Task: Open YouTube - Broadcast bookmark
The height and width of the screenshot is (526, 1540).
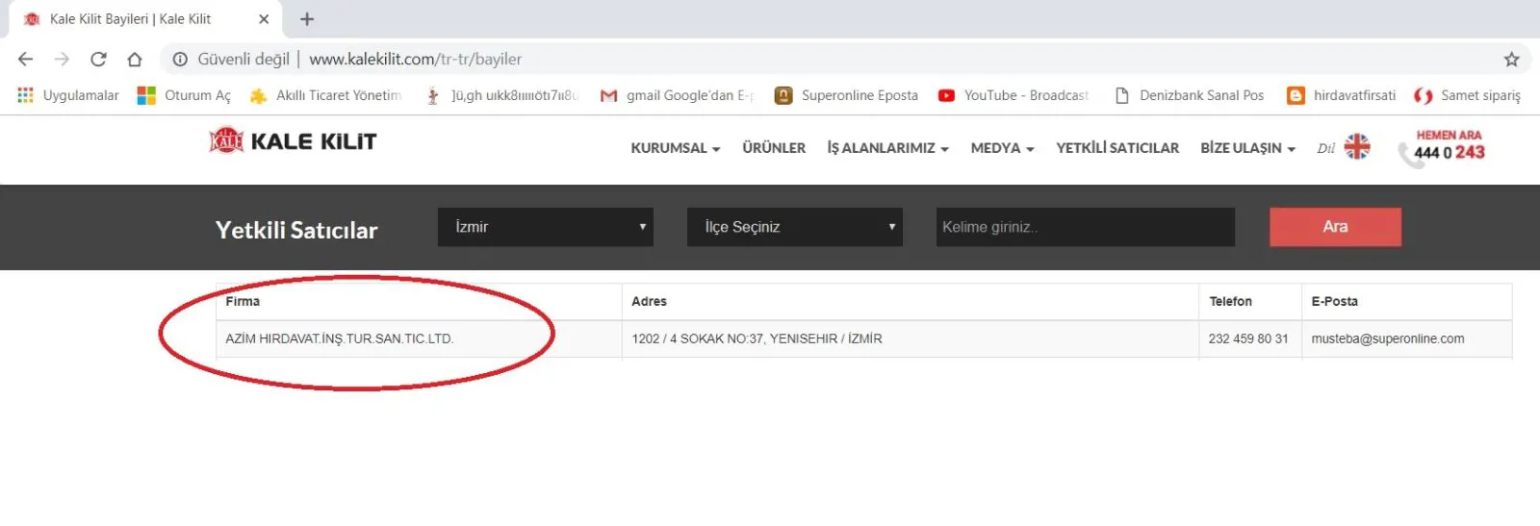Action: (1014, 95)
